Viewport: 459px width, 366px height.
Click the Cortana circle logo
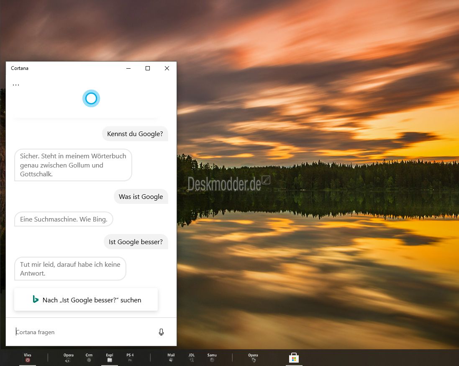tap(91, 98)
